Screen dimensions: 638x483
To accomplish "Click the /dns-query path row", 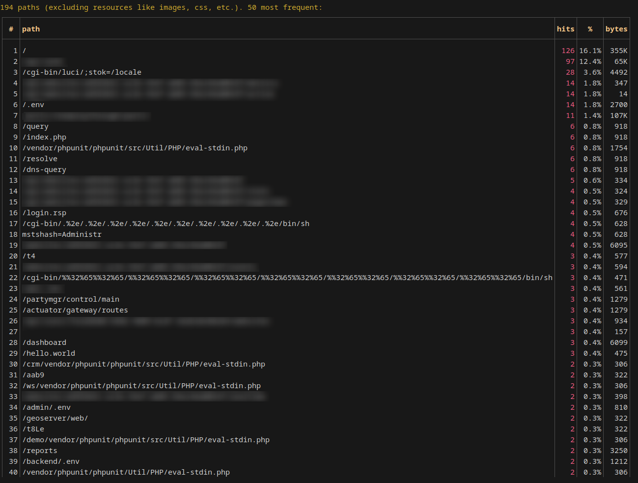I will 44,170.
